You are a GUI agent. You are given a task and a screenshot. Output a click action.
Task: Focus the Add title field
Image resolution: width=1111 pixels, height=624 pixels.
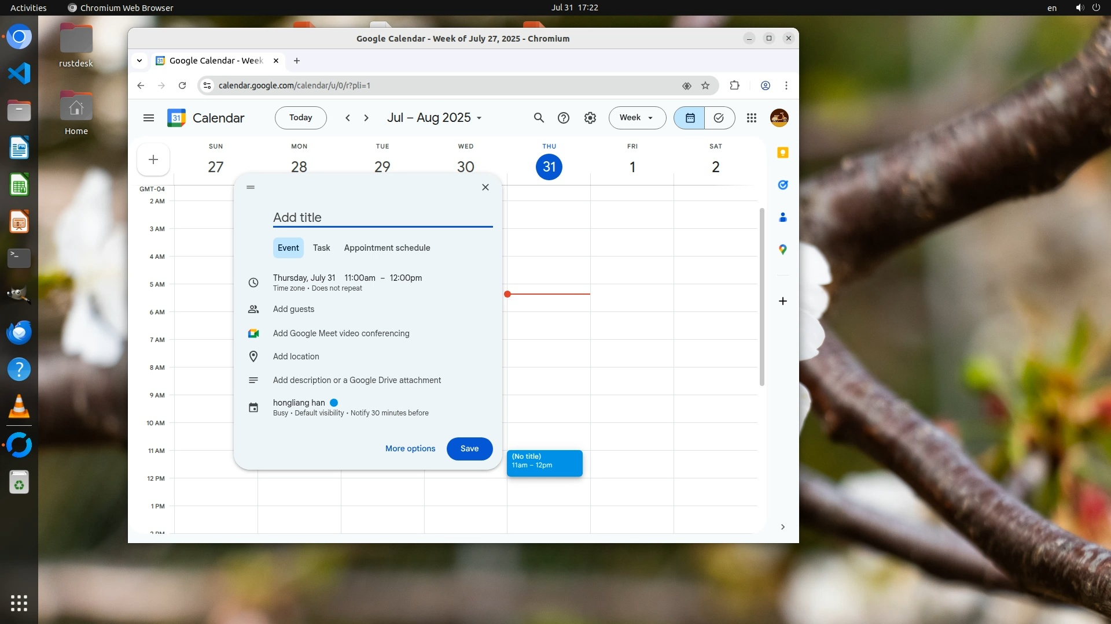pos(382,218)
